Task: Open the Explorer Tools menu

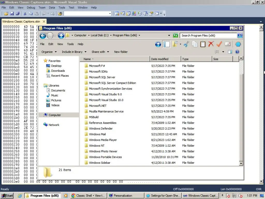Action: click(x=70, y=44)
